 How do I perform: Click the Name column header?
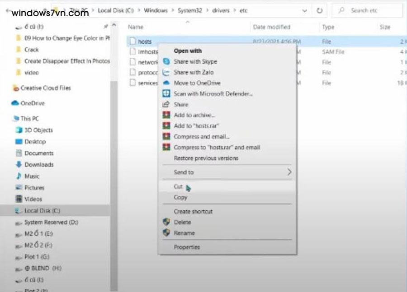point(136,27)
